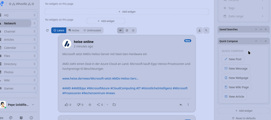This screenshot has height=120, width=271.
Task: Create a New Post
Action: (233, 59)
